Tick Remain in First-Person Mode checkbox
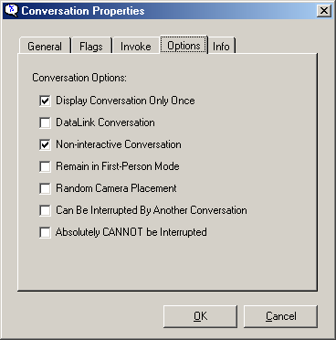 45,166
